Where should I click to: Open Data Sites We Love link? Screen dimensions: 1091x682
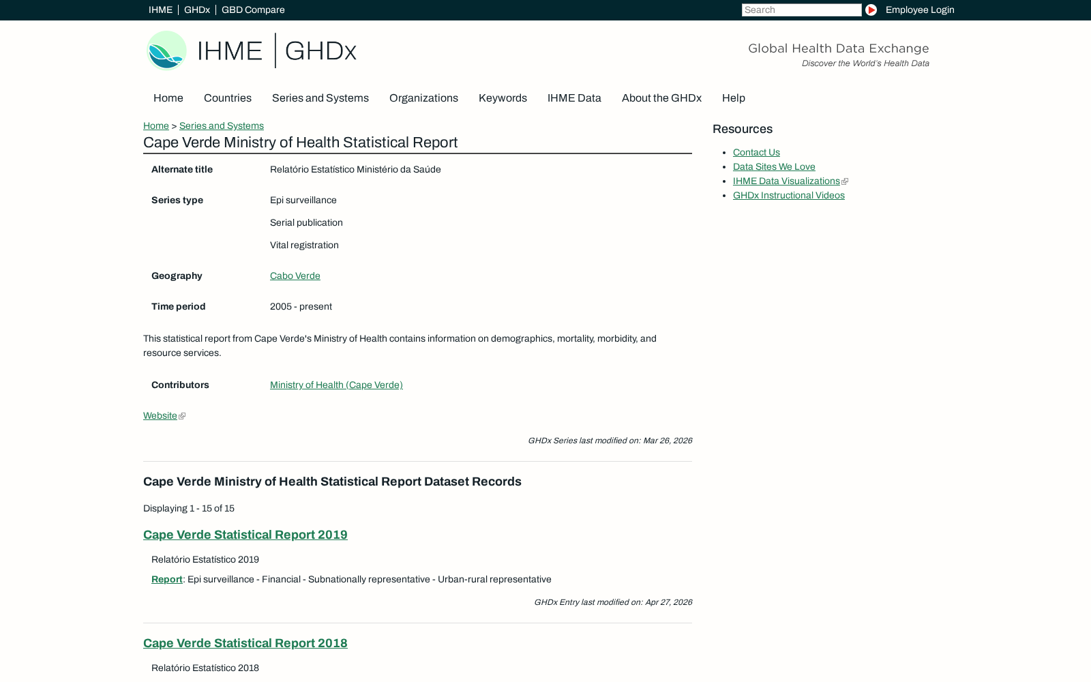pos(774,167)
